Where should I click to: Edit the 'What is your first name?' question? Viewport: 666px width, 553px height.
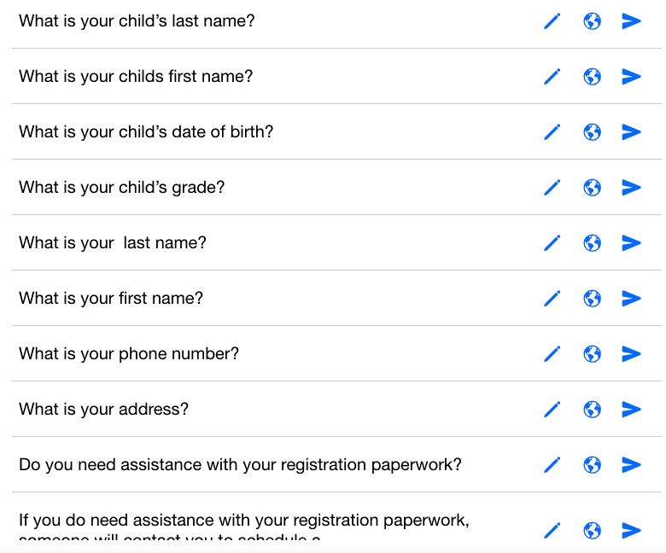(552, 299)
